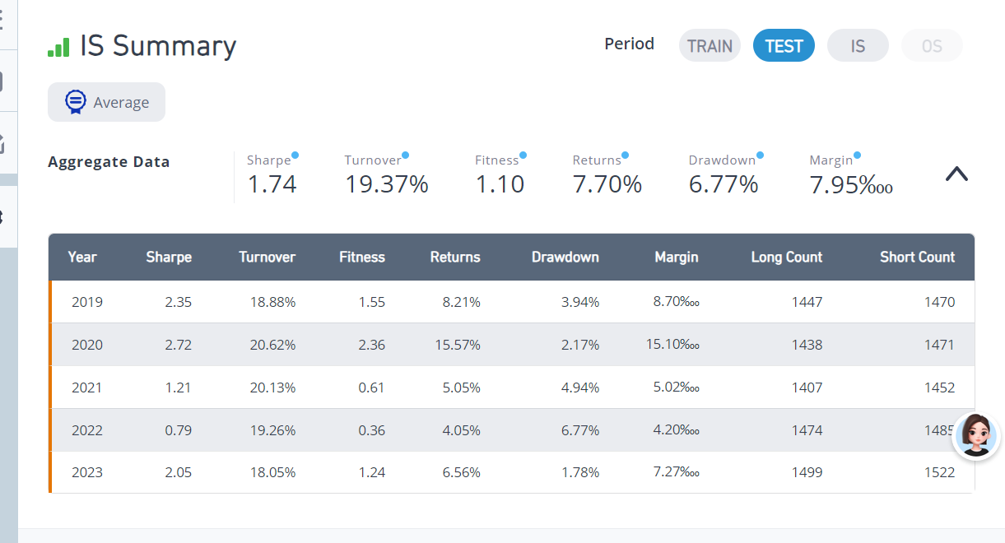Image resolution: width=1005 pixels, height=543 pixels.
Task: Click the info dot next to Drawdown
Action: (760, 155)
